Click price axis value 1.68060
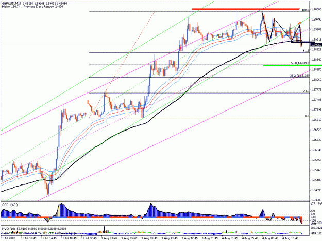Image resolution: width=322 pixels, height=241 pixels. click(x=316, y=80)
